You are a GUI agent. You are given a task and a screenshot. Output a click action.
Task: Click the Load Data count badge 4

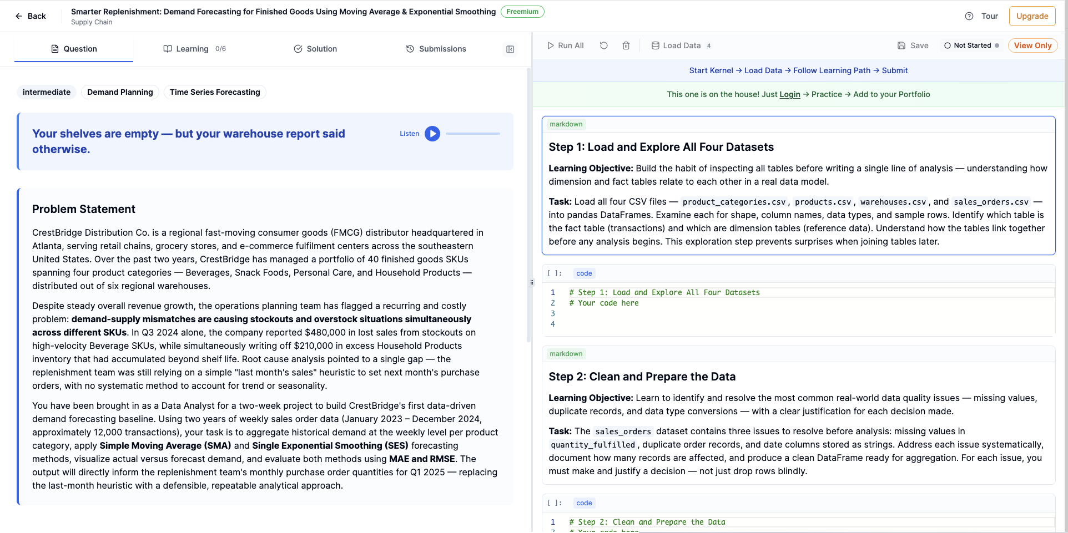[x=709, y=45]
